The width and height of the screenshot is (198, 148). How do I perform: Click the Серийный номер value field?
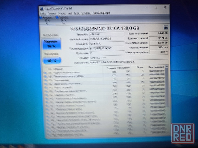tap(107, 39)
